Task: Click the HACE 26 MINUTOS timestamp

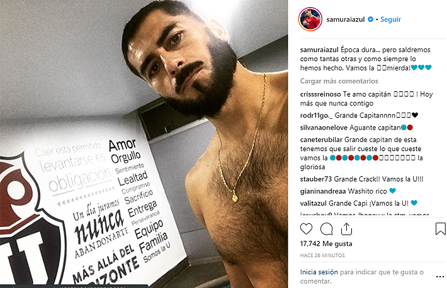Action: 322,255
